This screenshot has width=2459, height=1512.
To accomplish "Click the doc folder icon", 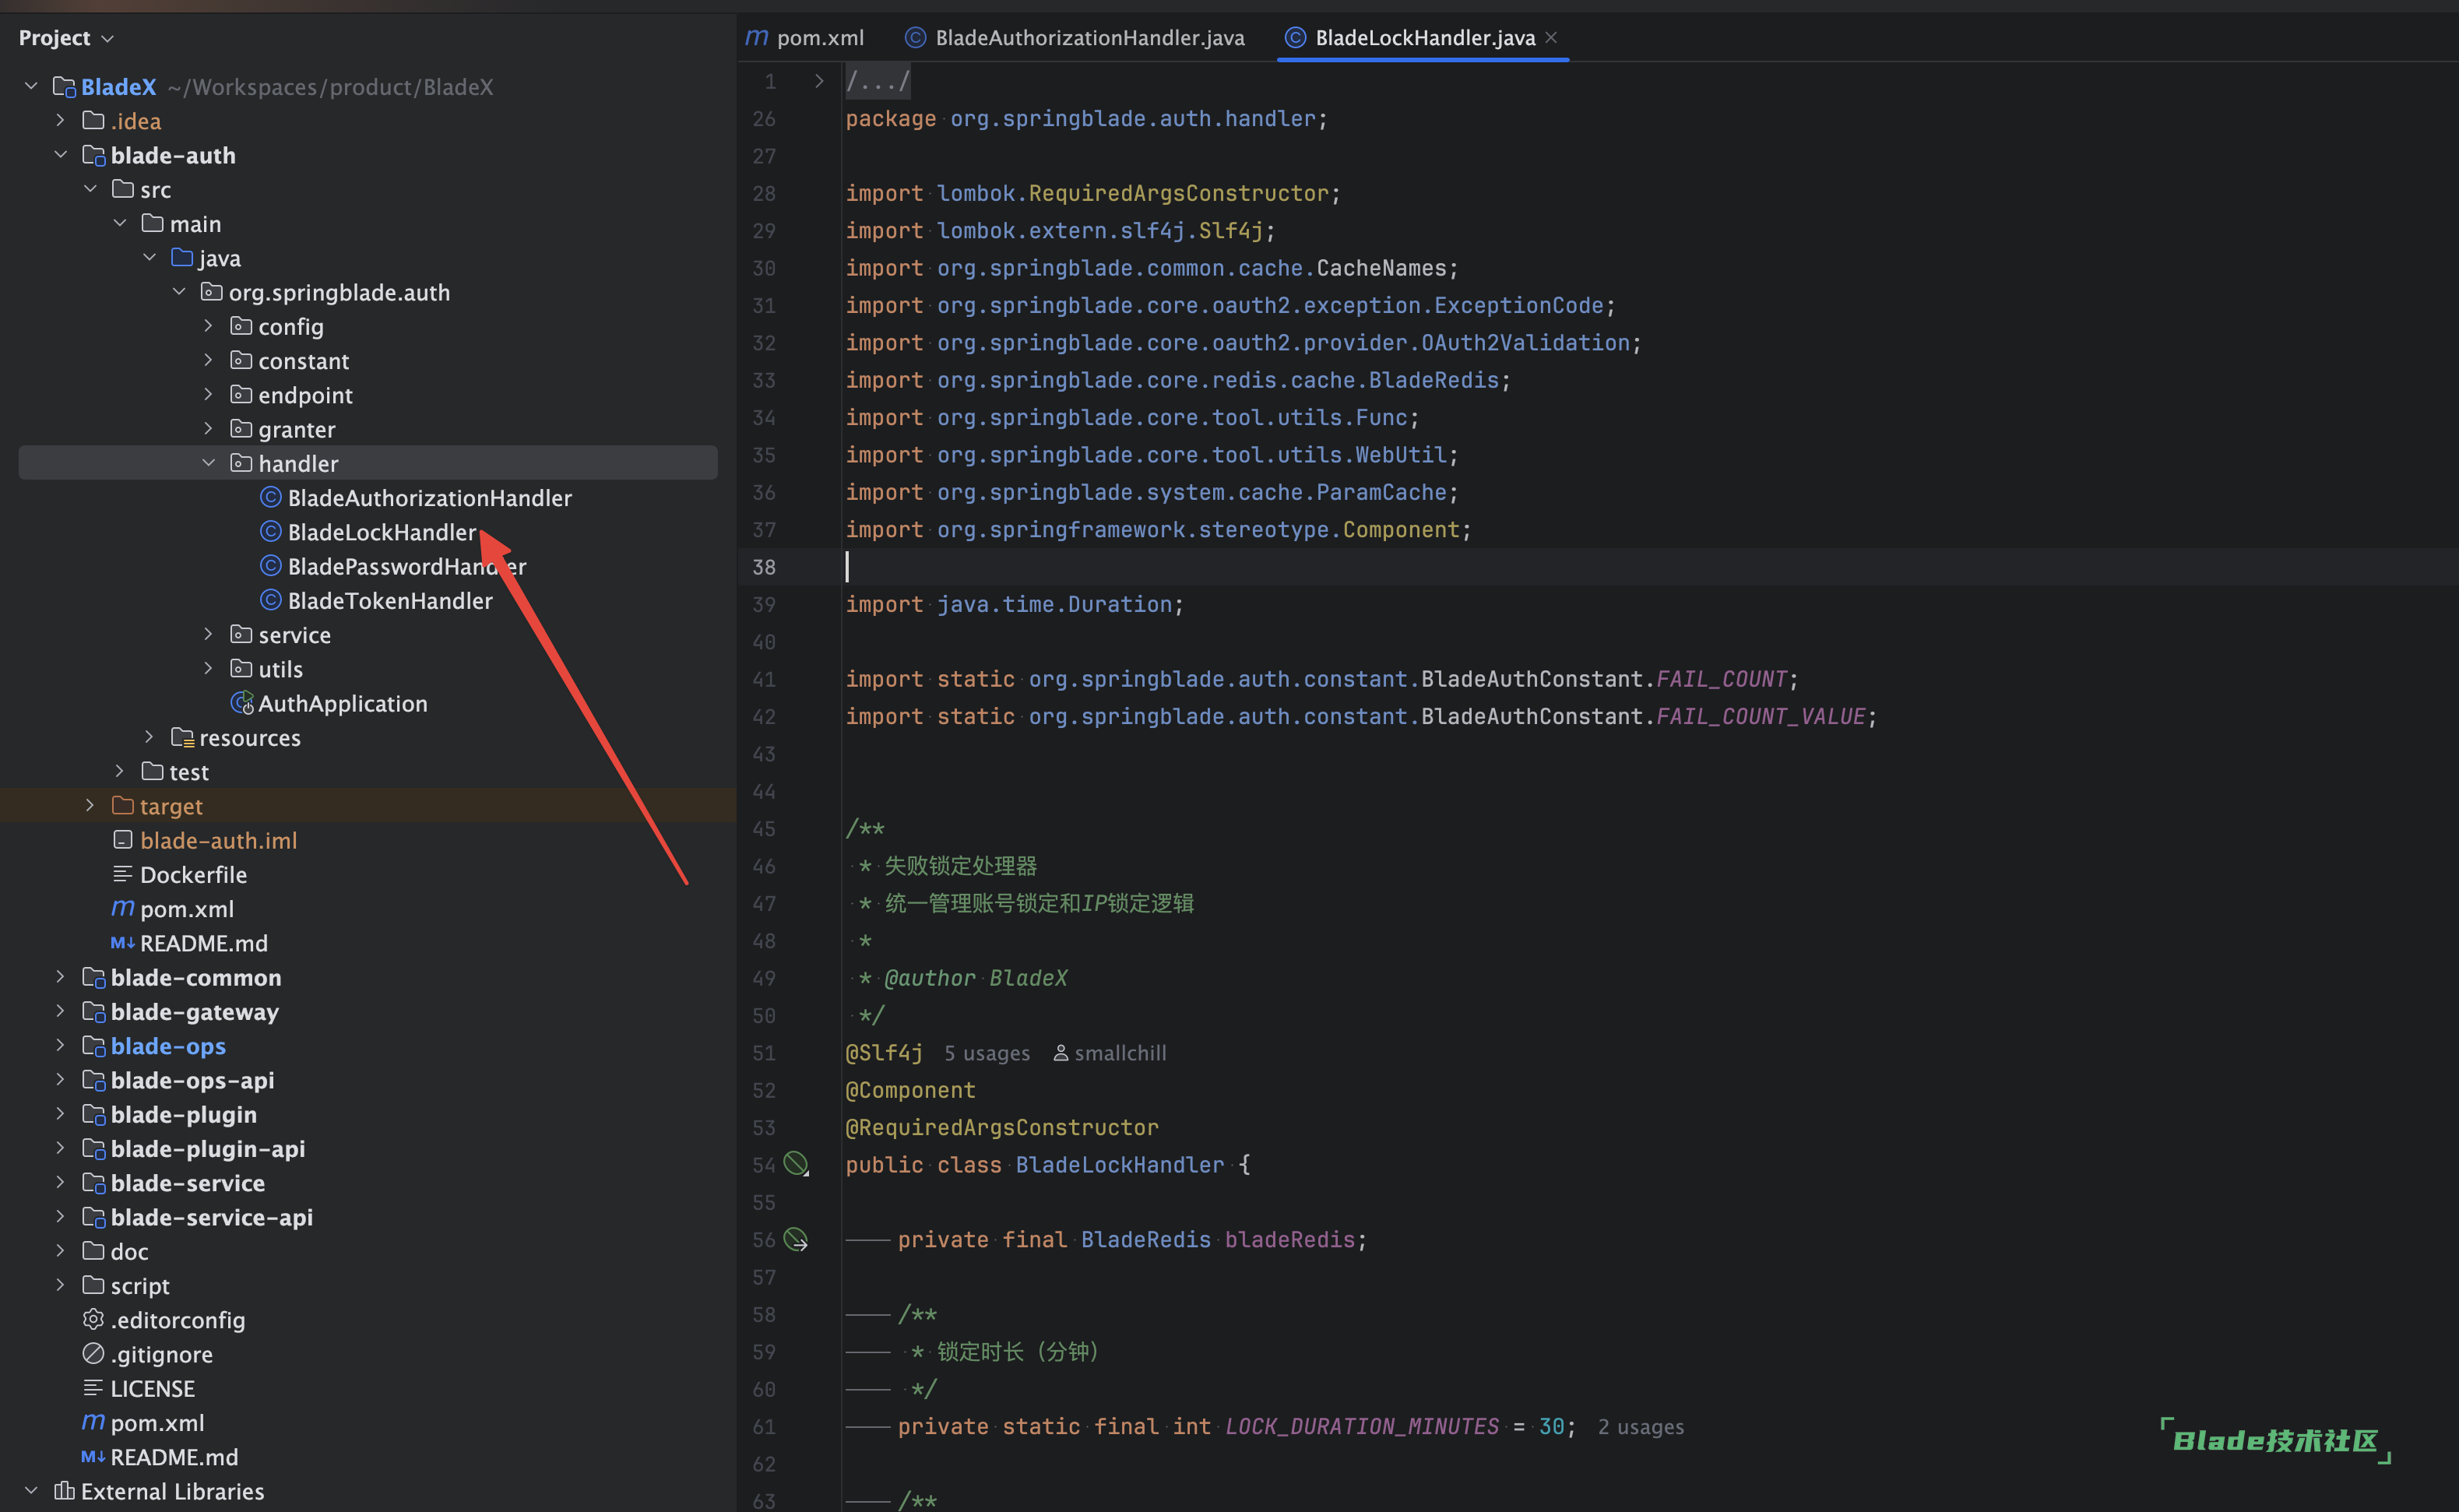I will (93, 1251).
